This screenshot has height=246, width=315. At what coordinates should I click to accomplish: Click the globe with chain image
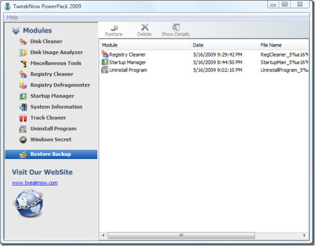point(28,203)
